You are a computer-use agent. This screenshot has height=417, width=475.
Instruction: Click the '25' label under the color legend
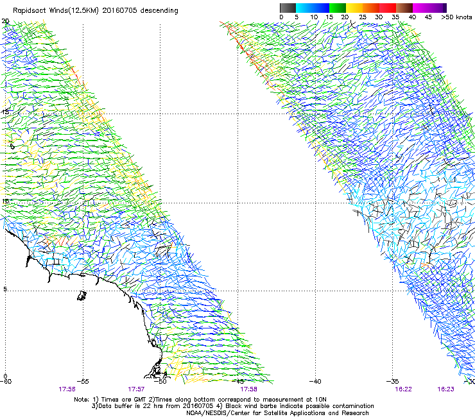[362, 17]
